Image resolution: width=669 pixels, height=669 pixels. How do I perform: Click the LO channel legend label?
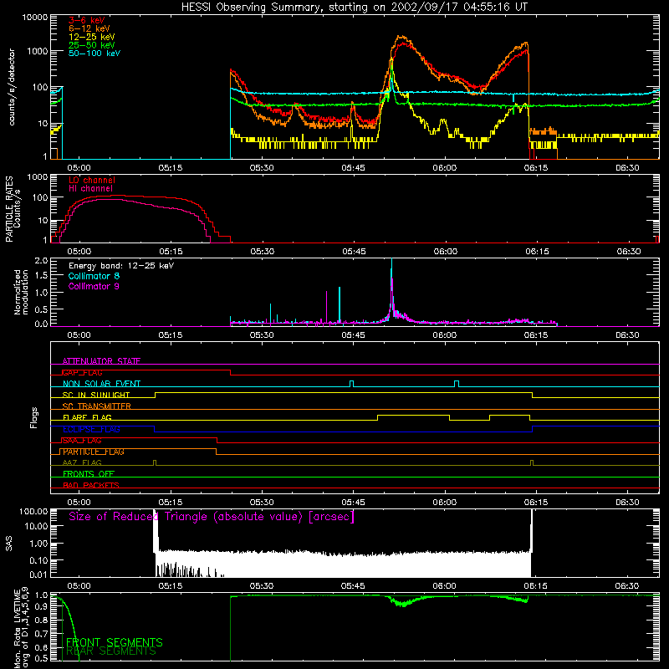pyautogui.click(x=92, y=180)
